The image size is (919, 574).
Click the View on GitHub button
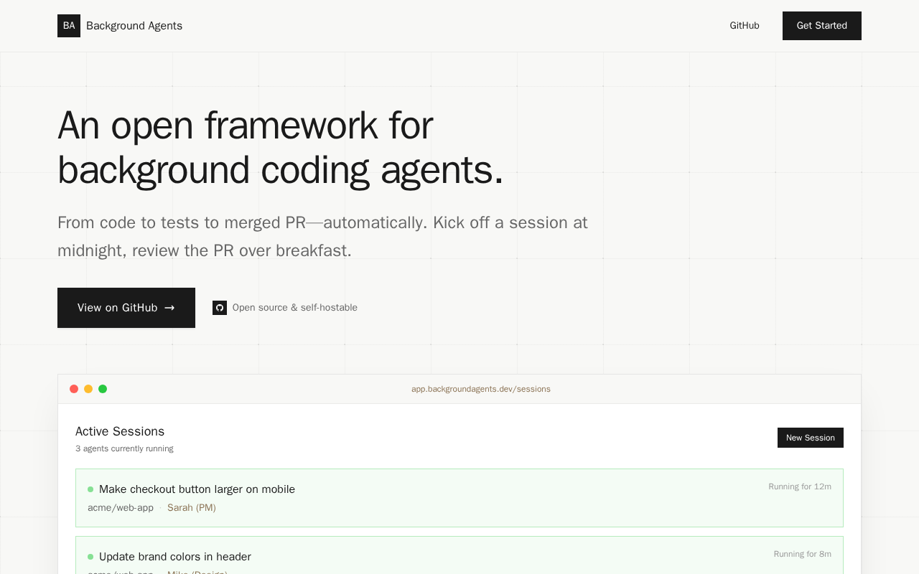click(x=126, y=308)
